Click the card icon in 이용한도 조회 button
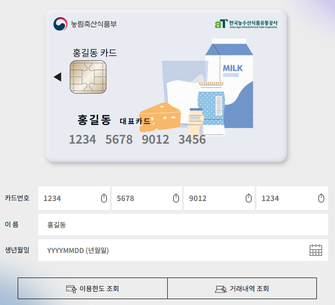This screenshot has width=335, height=305. [71, 289]
